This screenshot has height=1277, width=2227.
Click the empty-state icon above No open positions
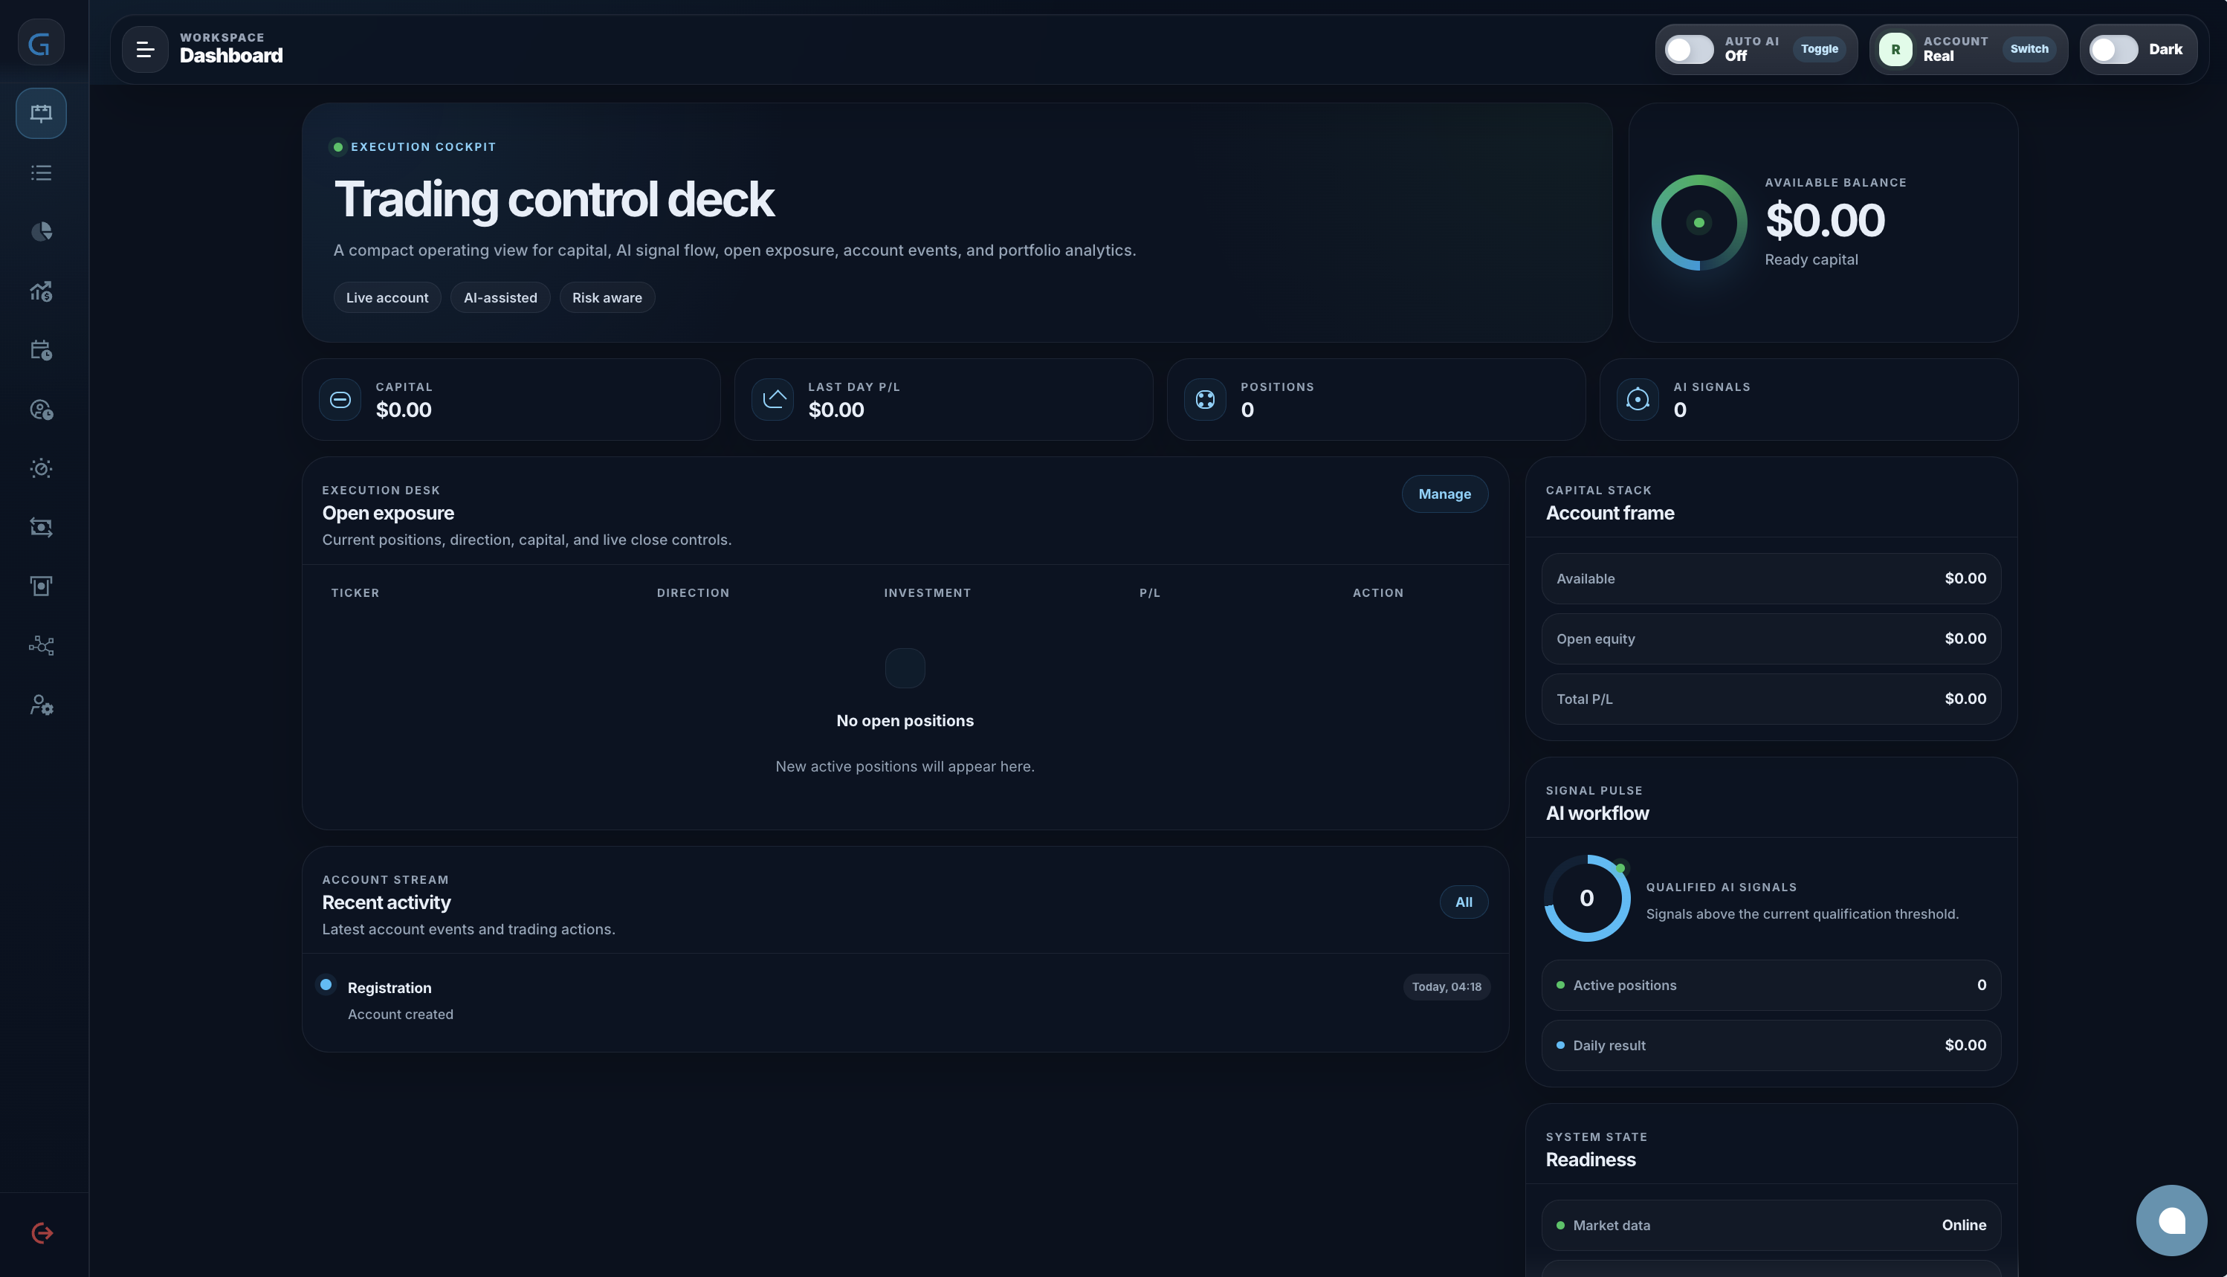(x=905, y=668)
